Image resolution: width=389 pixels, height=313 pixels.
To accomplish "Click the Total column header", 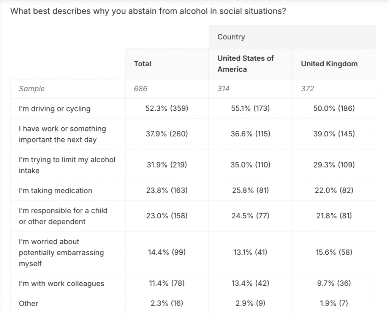I will [x=142, y=64].
